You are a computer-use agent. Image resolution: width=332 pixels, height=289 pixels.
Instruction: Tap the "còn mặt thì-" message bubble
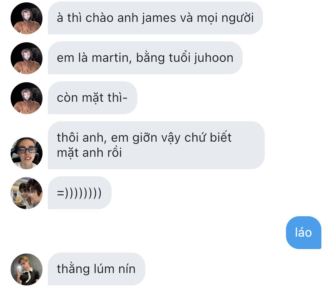coord(92,98)
